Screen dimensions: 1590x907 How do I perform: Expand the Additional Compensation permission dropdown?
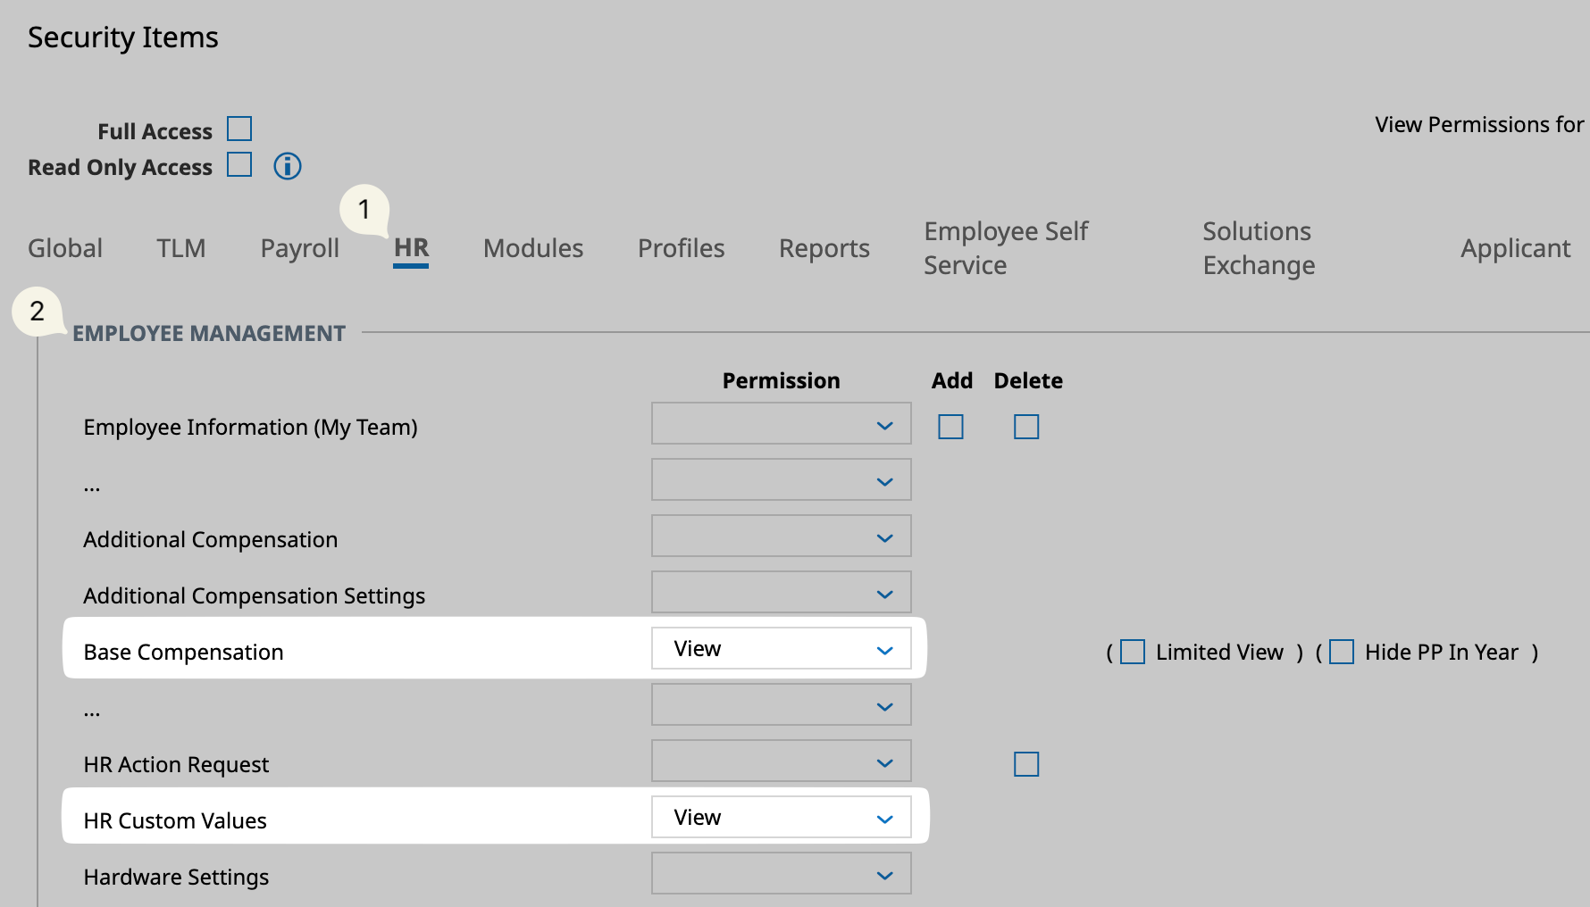click(x=781, y=537)
